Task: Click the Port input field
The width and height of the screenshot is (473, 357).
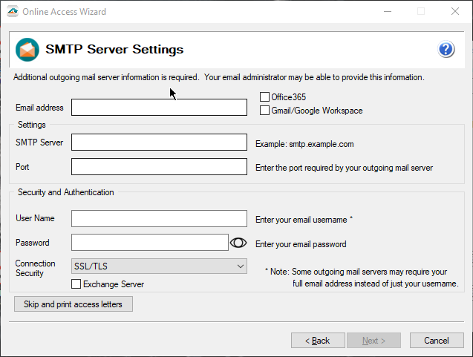Action: 159,167
